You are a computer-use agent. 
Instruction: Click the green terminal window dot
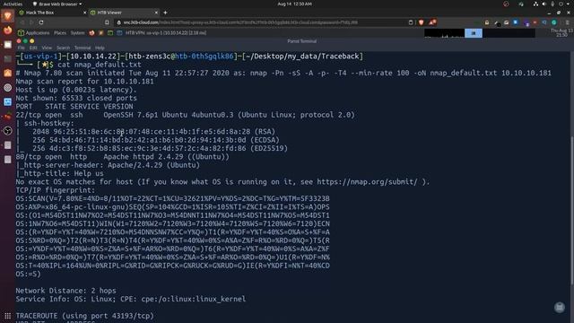(25, 41)
